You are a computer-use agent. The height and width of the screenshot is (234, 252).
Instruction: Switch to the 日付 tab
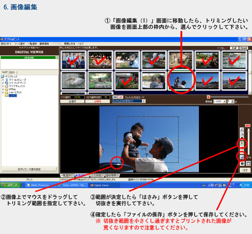click(13, 72)
